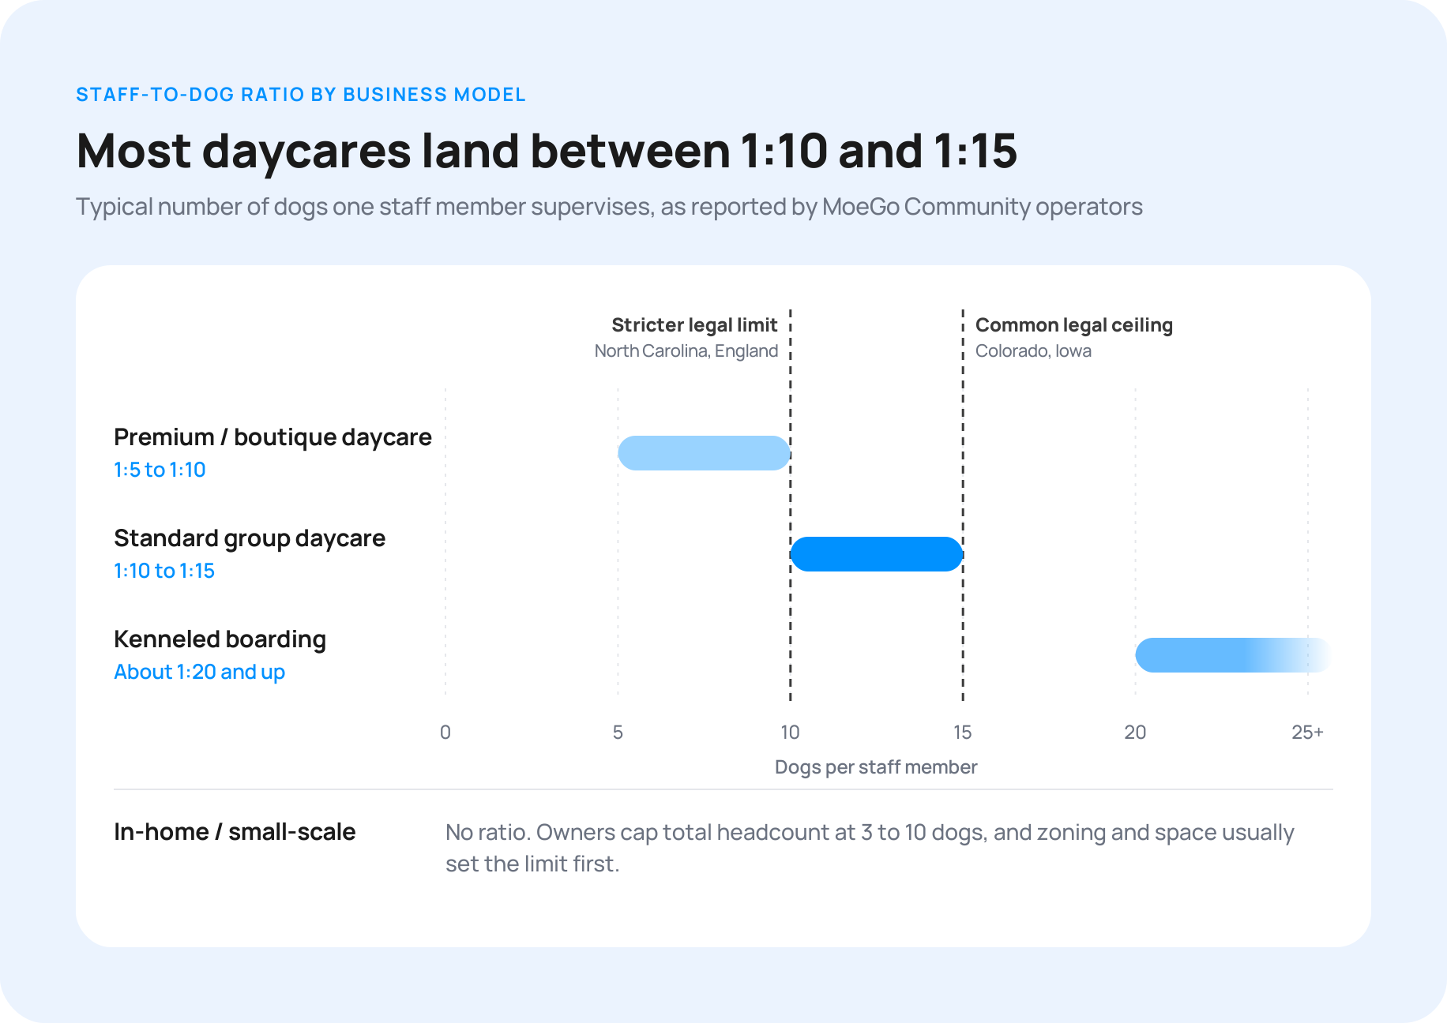Click the subtitle mentioning MoeGo Community operators

click(x=609, y=207)
